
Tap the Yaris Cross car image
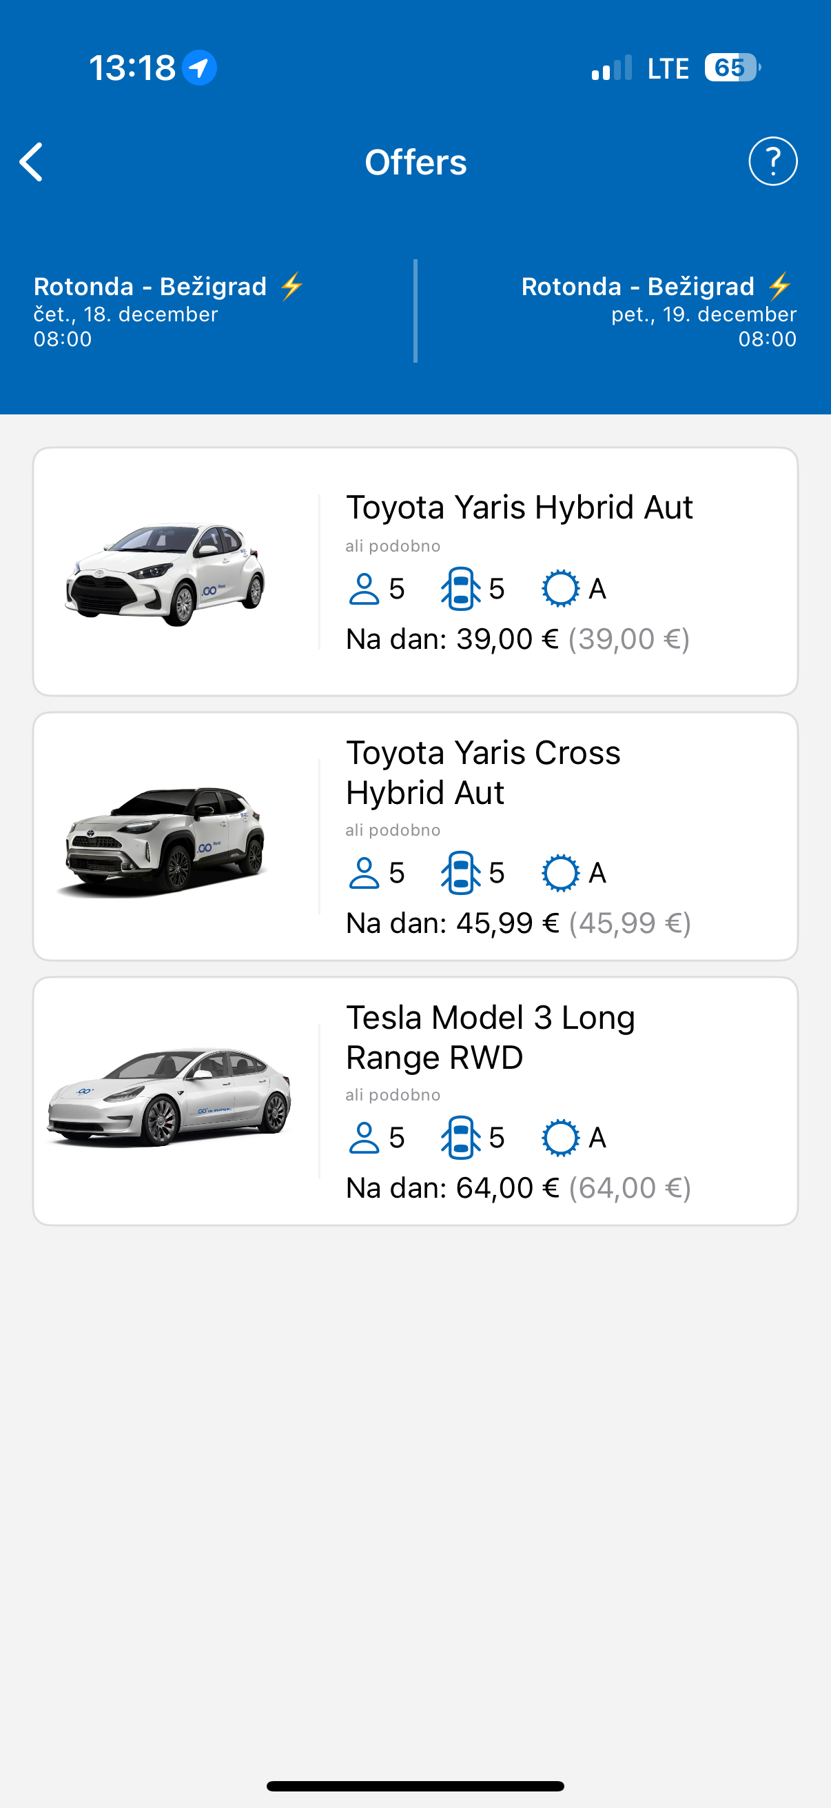click(164, 841)
